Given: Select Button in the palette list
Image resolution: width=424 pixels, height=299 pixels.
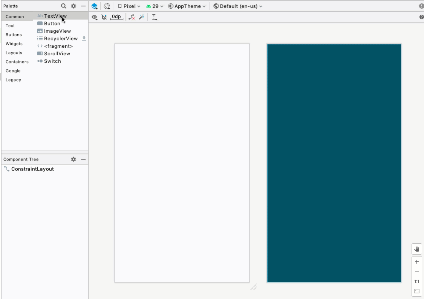Looking at the screenshot, I should (52, 23).
